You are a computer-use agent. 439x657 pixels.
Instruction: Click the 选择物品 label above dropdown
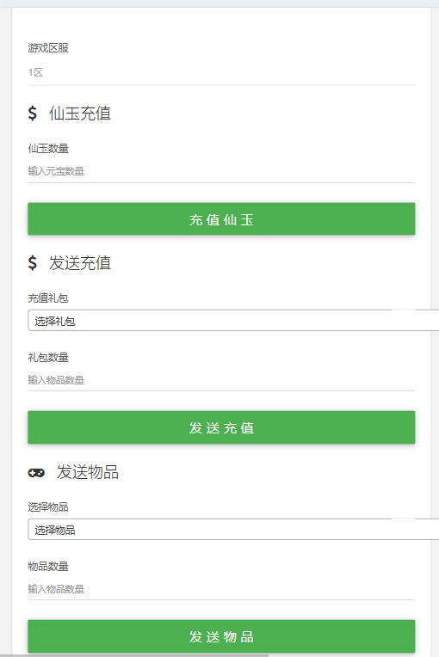click(x=48, y=507)
